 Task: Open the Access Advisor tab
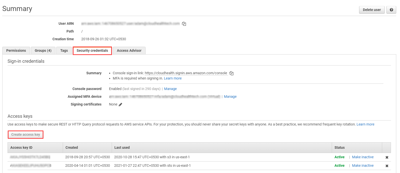(x=129, y=50)
